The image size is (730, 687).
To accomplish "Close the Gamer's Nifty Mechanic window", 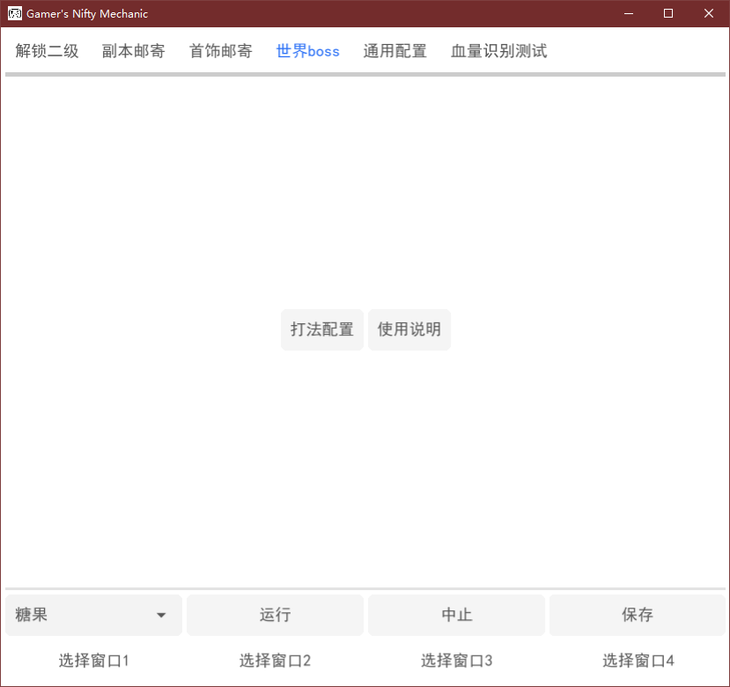I will 709,13.
